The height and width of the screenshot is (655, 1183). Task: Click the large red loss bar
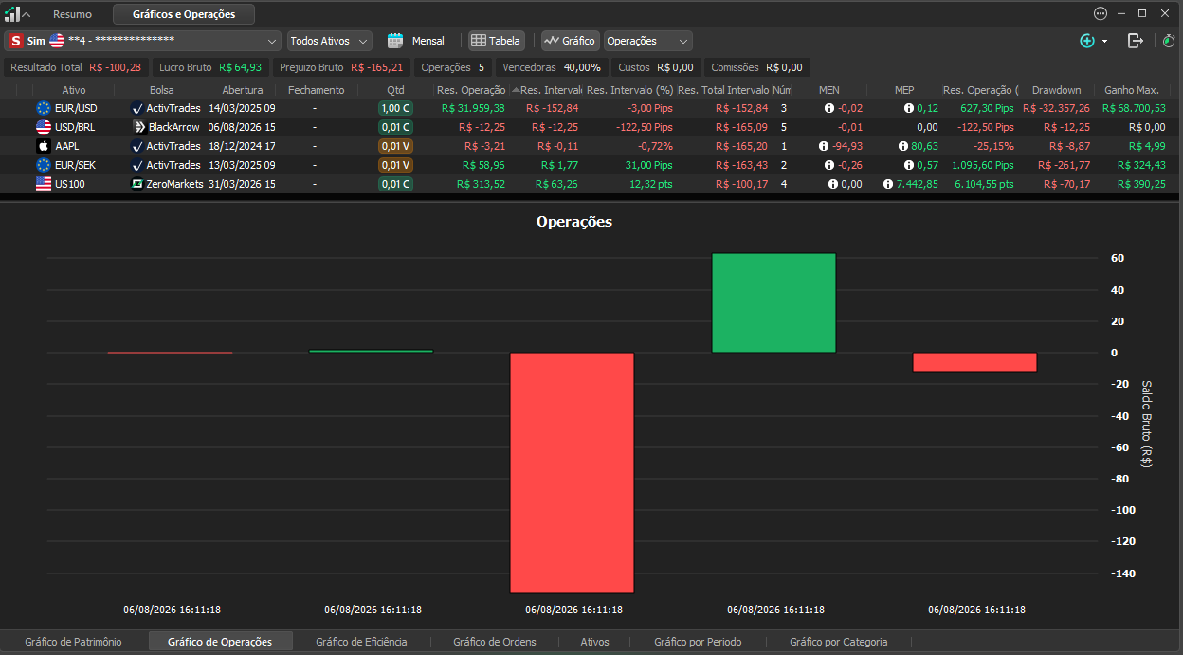572,473
